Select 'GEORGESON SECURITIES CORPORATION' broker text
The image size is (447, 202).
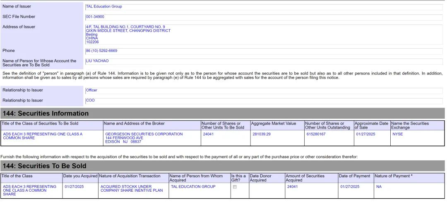pos(144,134)
